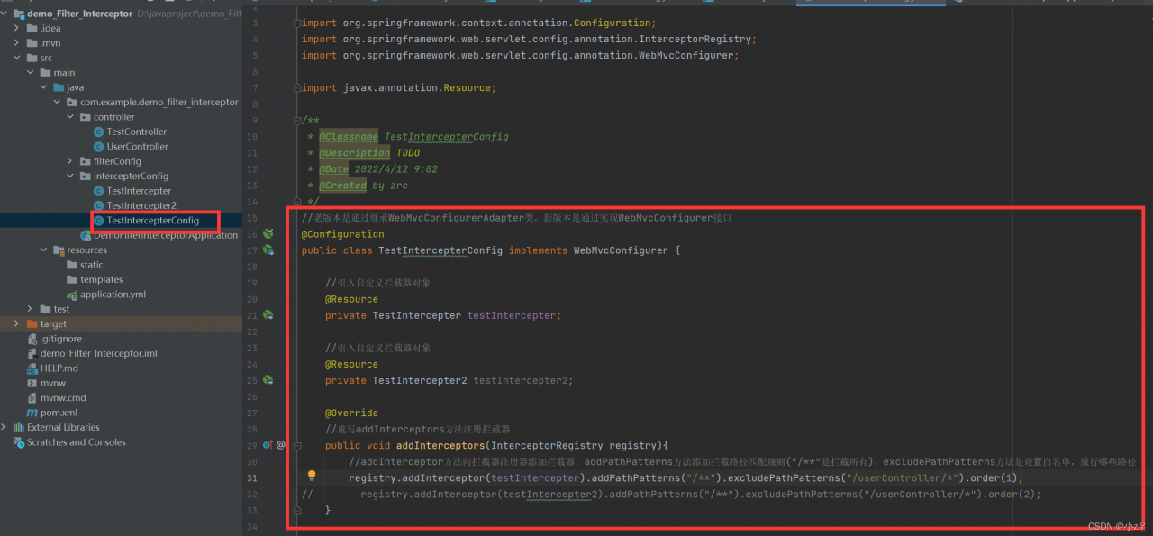Fold the addInterceptors method at line 29

[297, 446]
